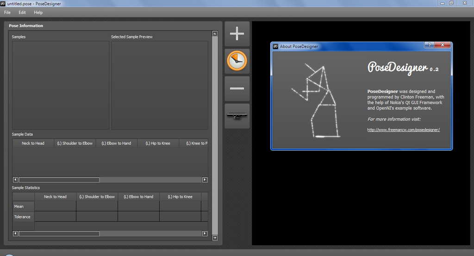Click the Selected Sample Preview area

[160, 85]
